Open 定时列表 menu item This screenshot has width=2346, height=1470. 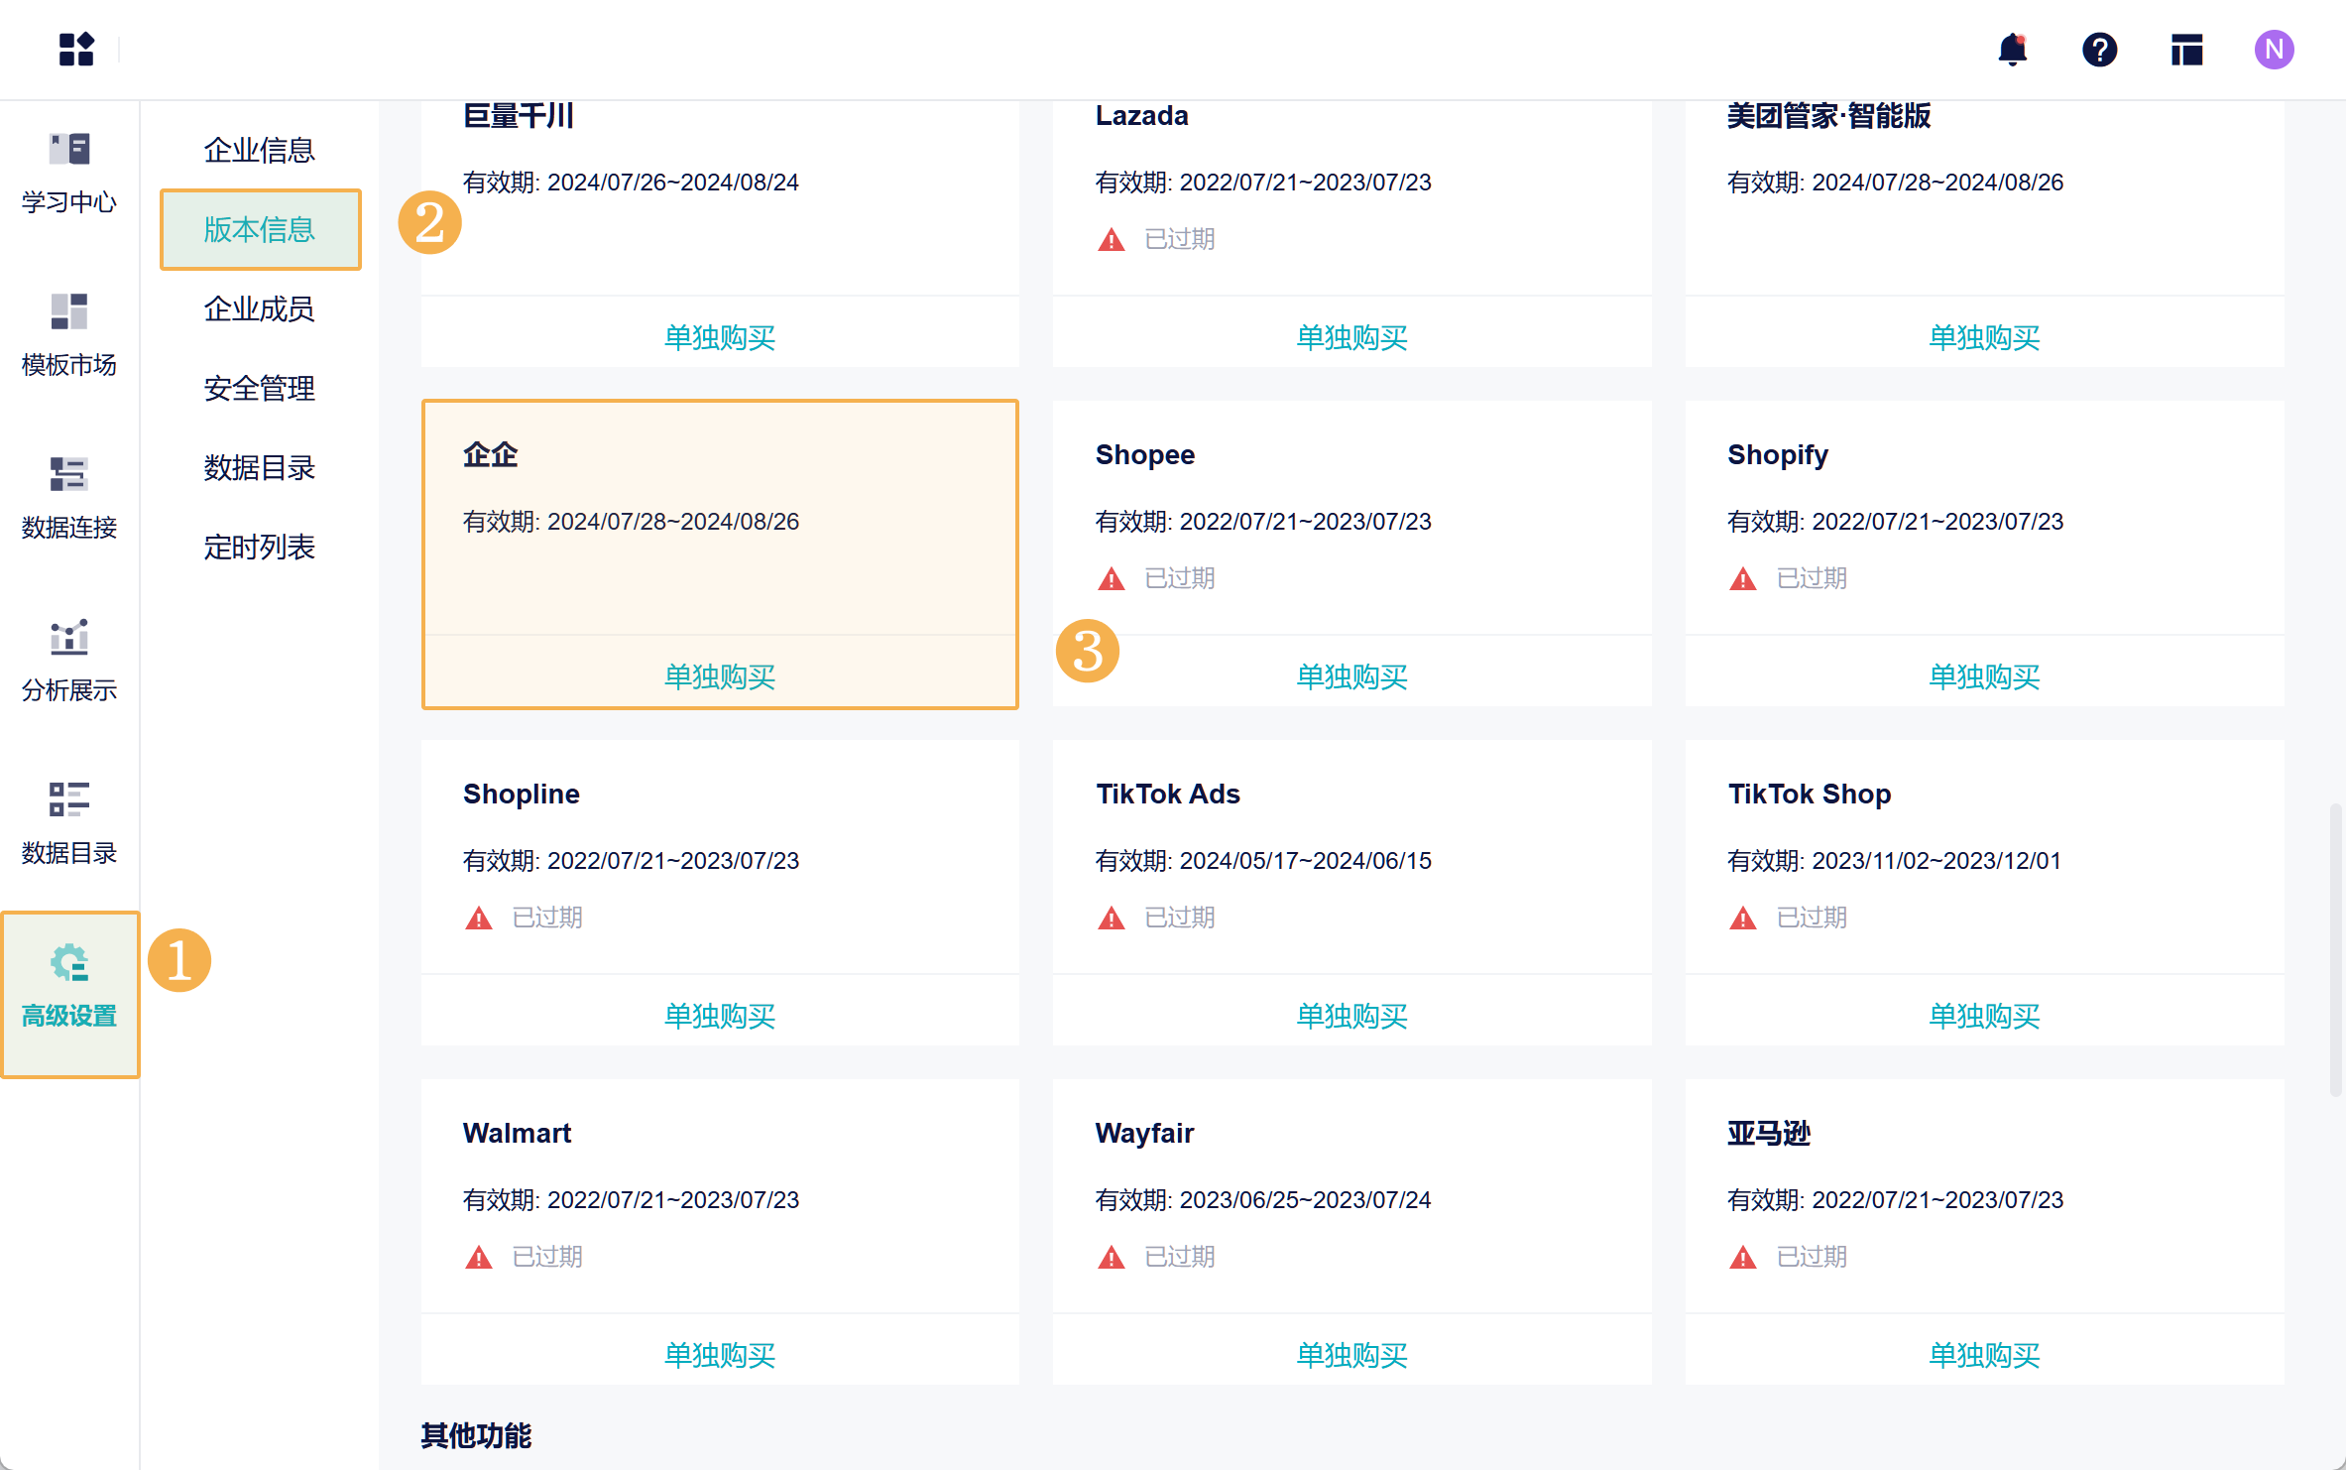(x=259, y=547)
